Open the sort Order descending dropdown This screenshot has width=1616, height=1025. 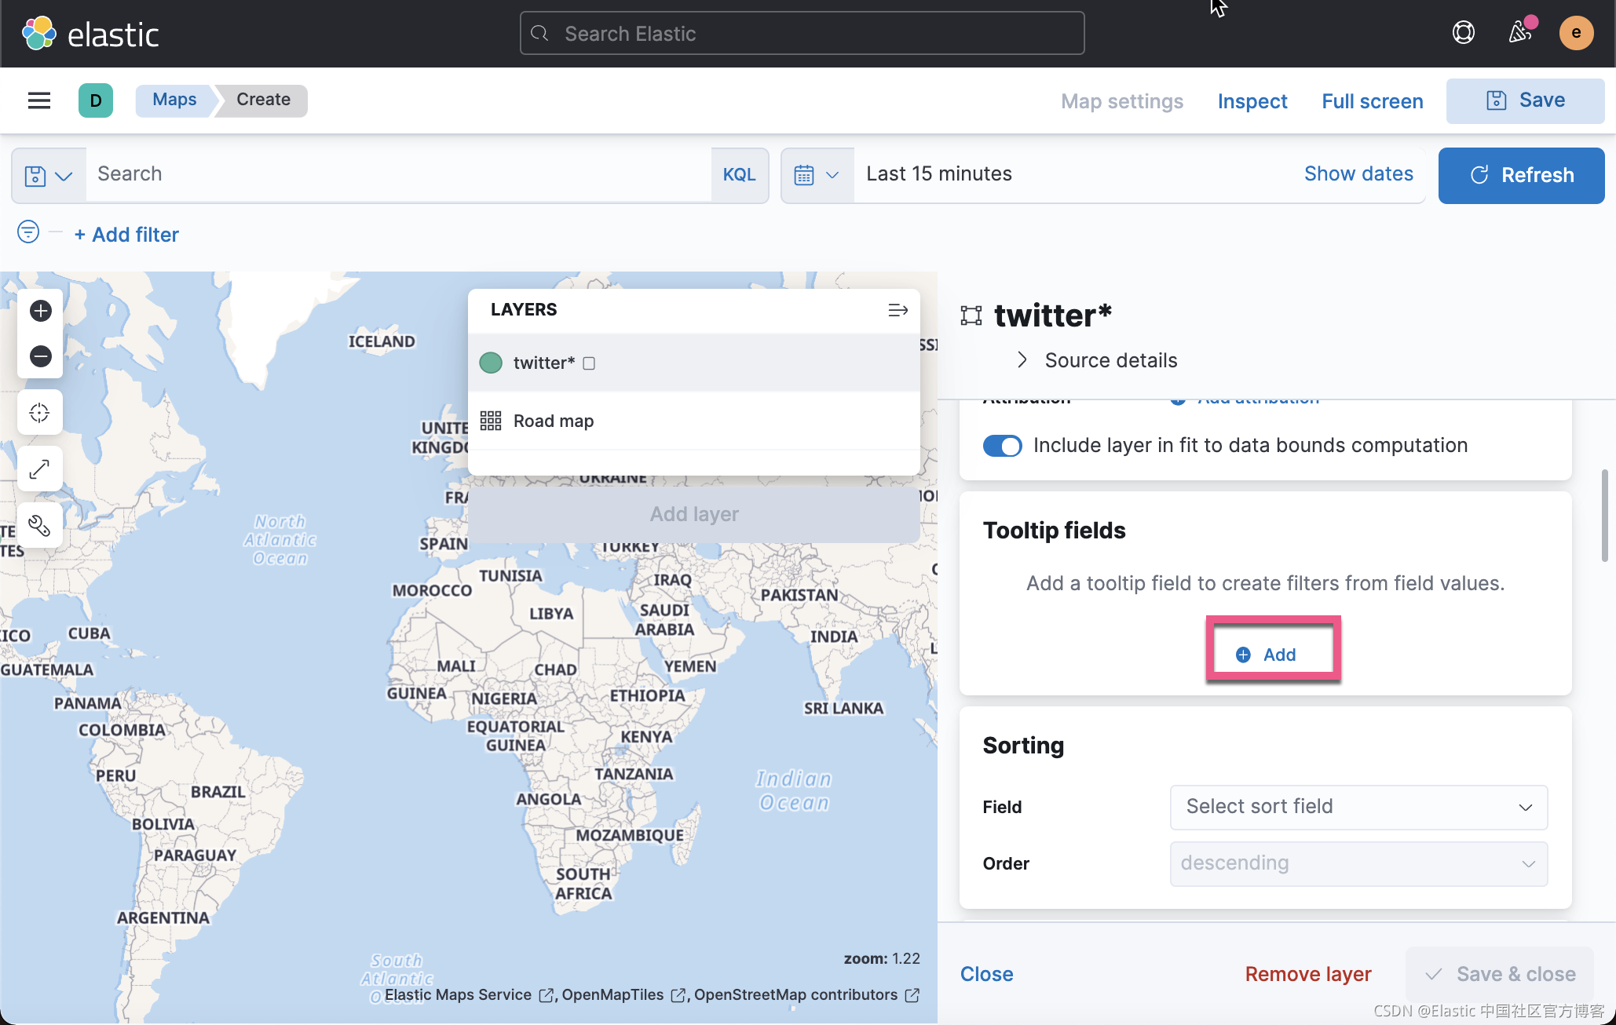pos(1358,863)
